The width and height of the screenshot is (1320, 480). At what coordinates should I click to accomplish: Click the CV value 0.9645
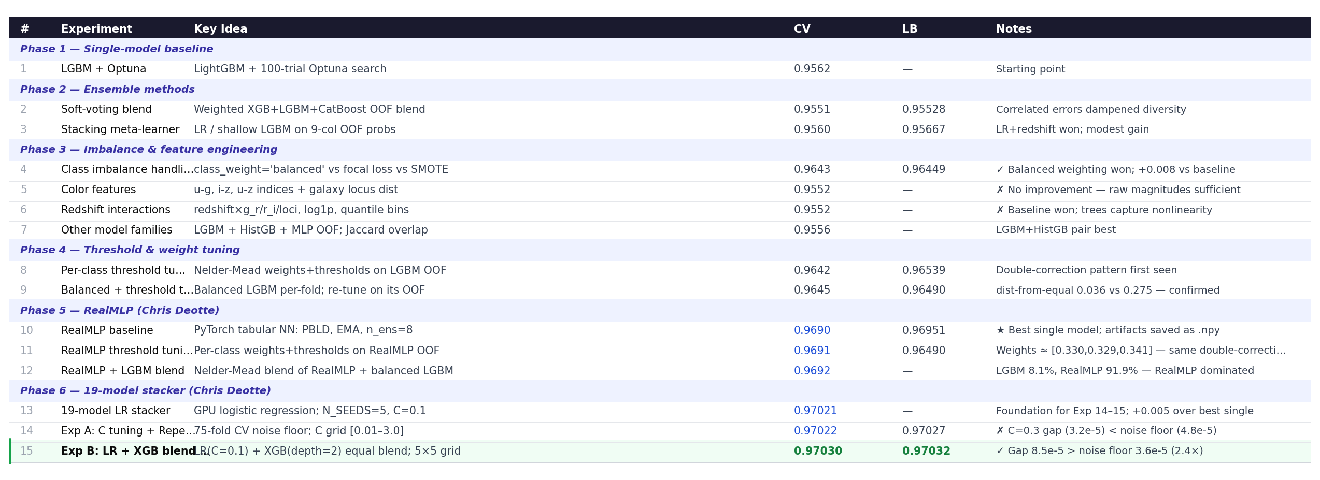(812, 290)
